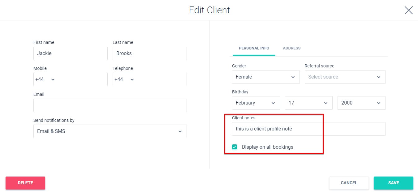Open the Referral source dropdown
The height and width of the screenshot is (192, 418).
(x=345, y=77)
